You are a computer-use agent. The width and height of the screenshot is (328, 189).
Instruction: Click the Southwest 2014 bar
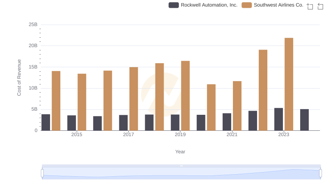[56, 101]
